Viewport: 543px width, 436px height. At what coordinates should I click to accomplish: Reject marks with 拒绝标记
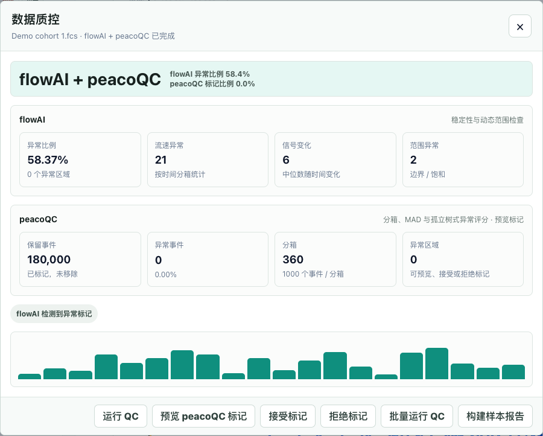348,416
